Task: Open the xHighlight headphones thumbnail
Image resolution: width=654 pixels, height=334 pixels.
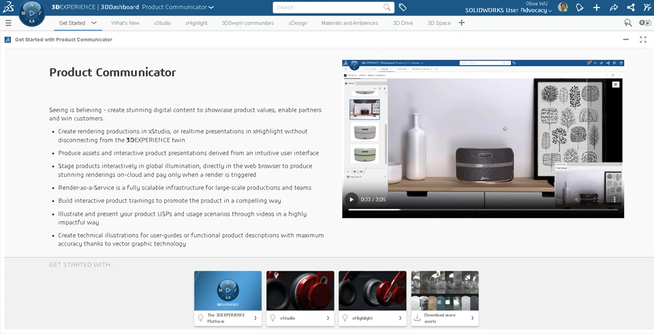Action: (x=373, y=290)
